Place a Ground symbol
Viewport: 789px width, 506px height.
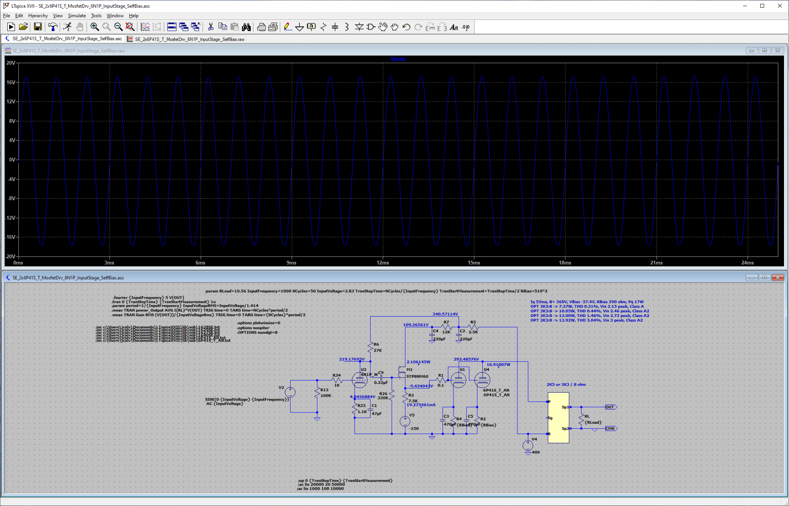[299, 27]
